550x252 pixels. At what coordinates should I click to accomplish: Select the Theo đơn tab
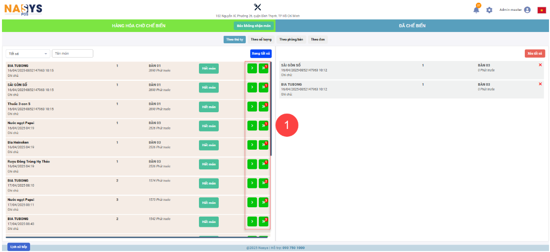click(318, 39)
